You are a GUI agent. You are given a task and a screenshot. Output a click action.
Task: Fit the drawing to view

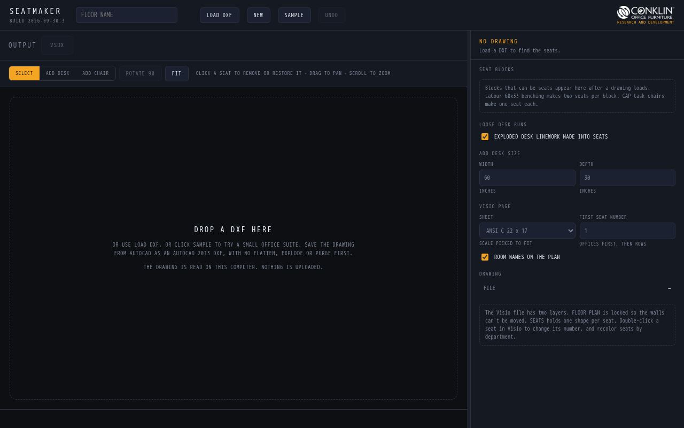click(x=177, y=73)
